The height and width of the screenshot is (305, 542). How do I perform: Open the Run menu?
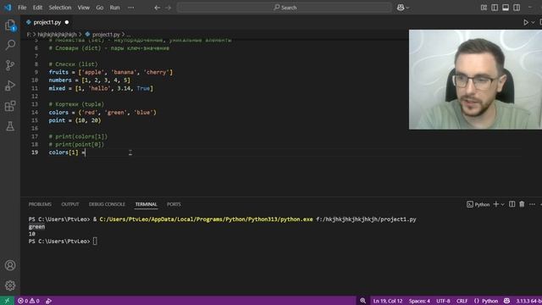tap(115, 8)
